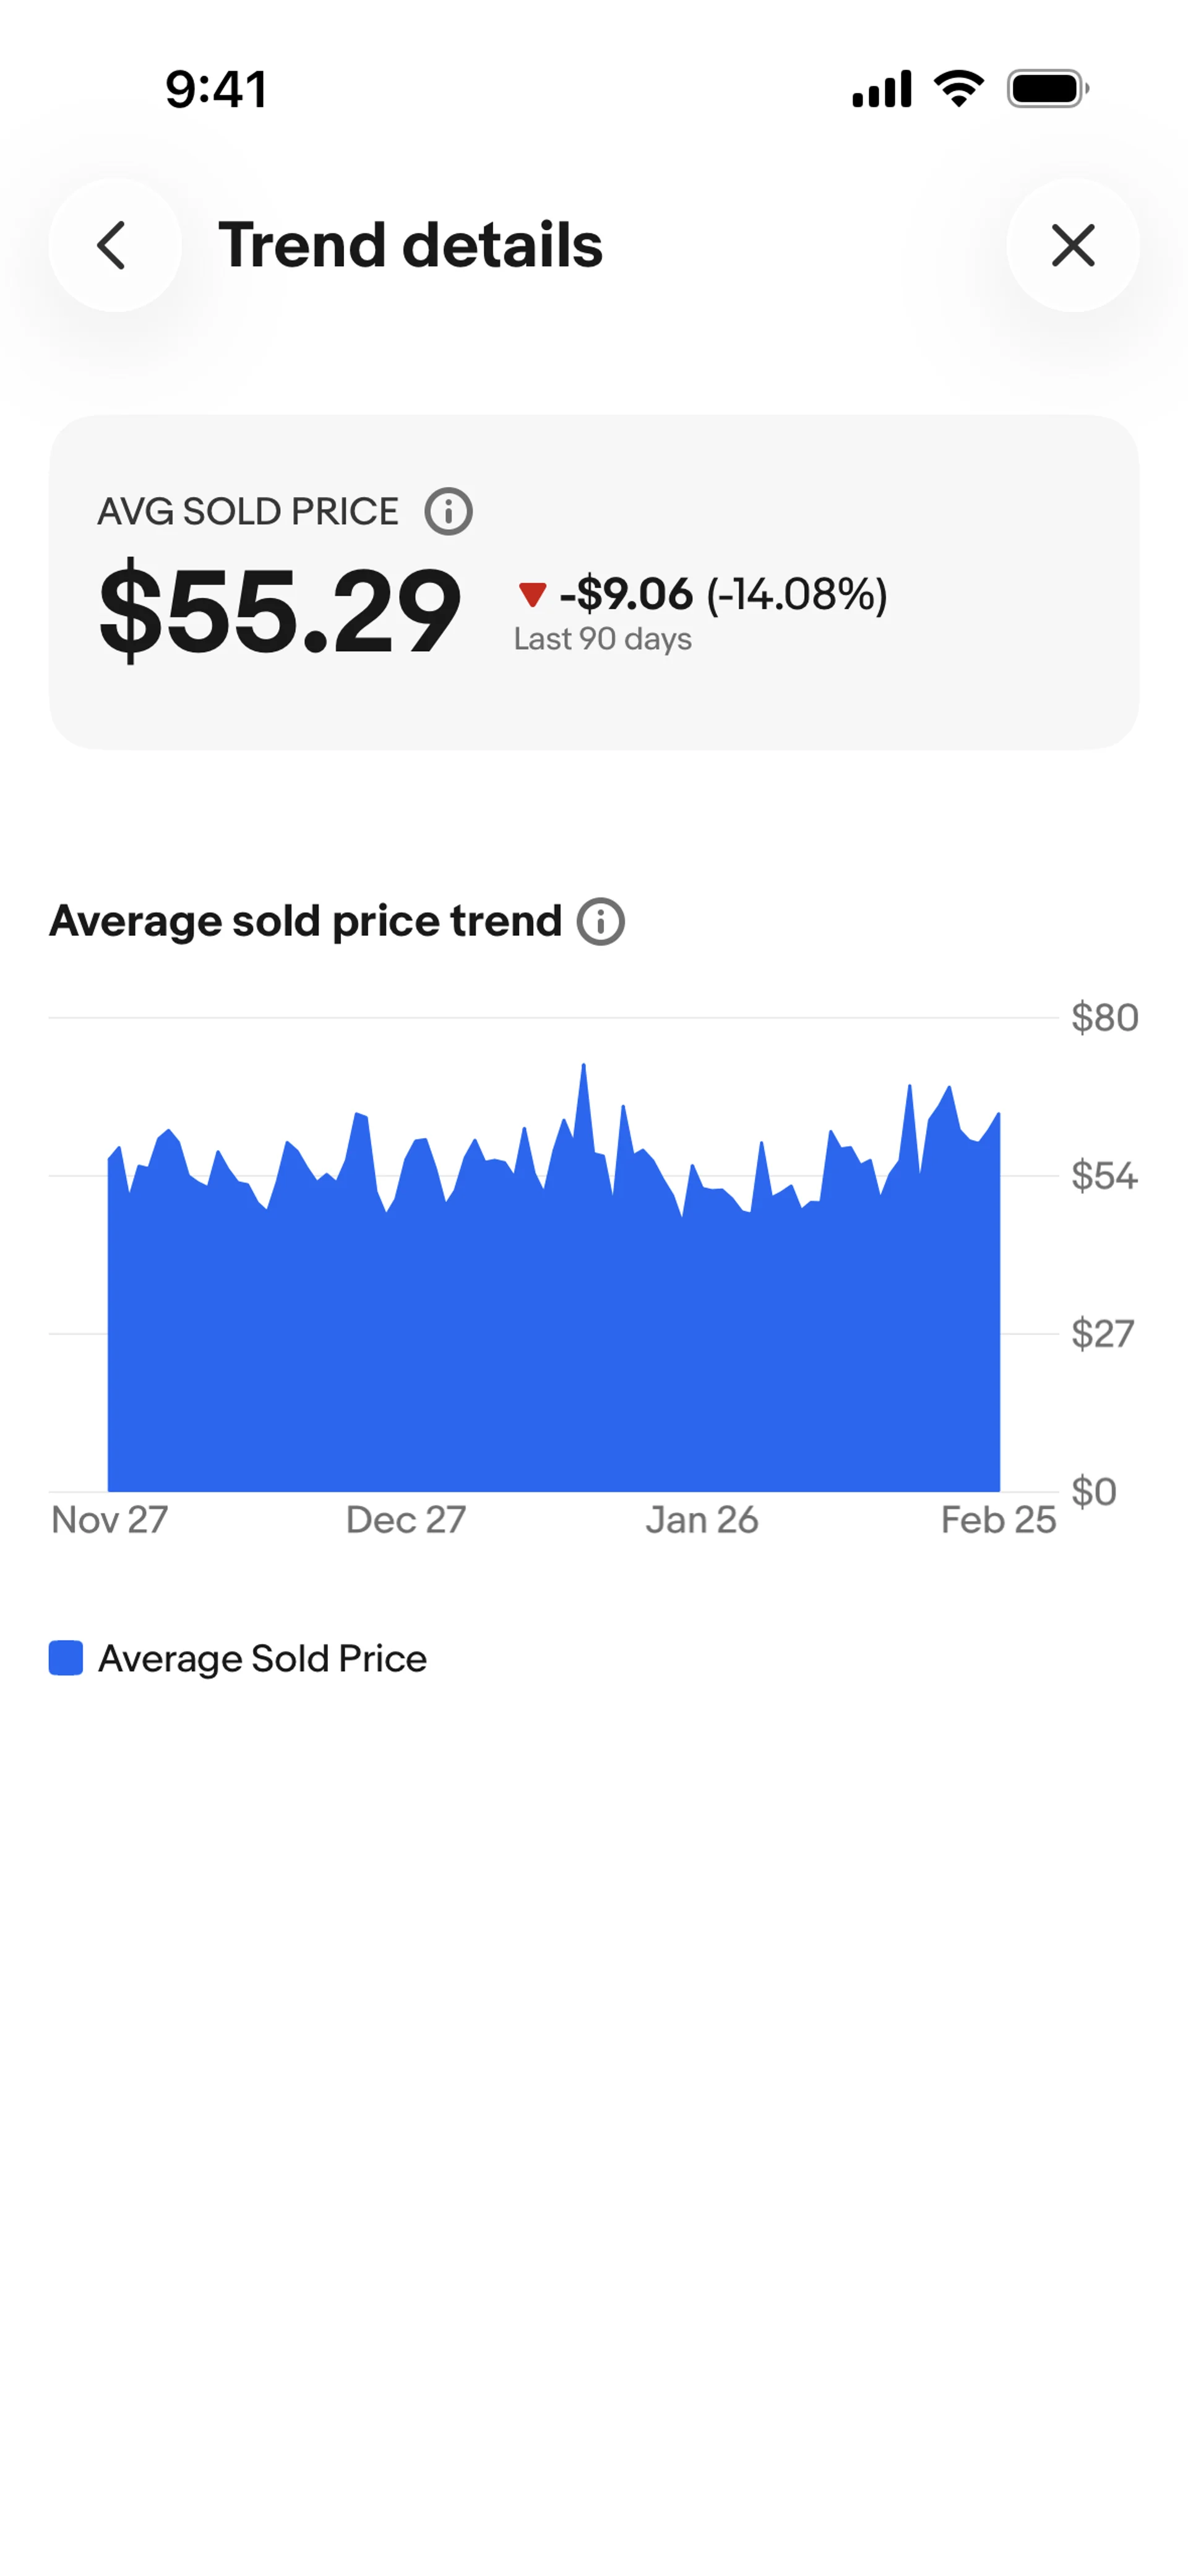Toggle the Average Sold Price legend swatch
Image resolution: width=1188 pixels, height=2576 pixels.
pyautogui.click(x=66, y=1657)
